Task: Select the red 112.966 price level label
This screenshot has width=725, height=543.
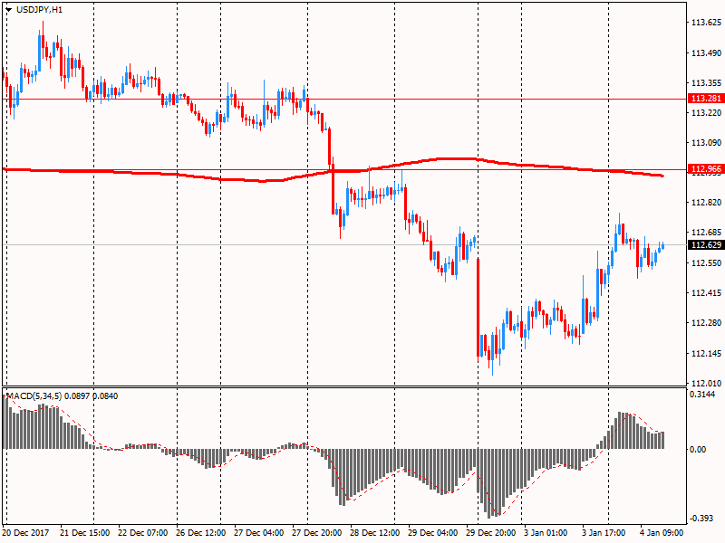Action: (706, 169)
